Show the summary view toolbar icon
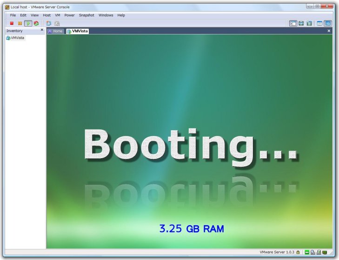The height and width of the screenshot is (260, 339). pyautogui.click(x=319, y=23)
